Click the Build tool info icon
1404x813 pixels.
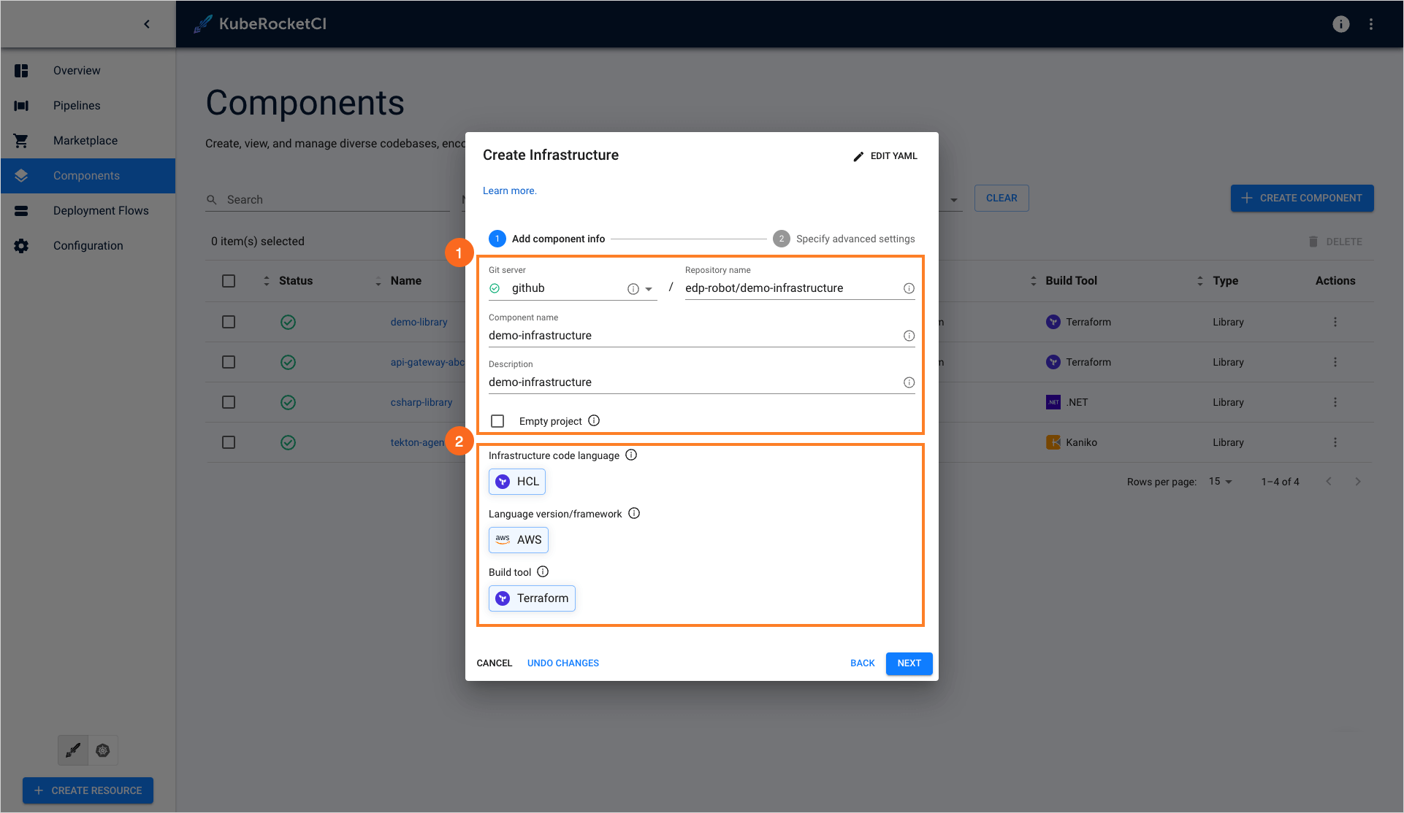point(543,572)
